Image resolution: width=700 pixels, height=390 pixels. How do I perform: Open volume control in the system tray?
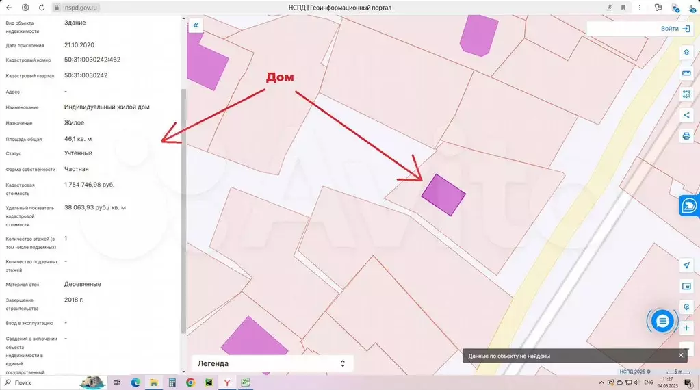[637, 383]
